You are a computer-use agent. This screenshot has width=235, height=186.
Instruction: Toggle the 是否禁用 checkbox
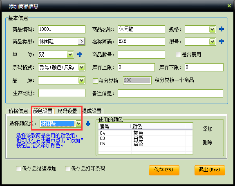click(x=178, y=54)
